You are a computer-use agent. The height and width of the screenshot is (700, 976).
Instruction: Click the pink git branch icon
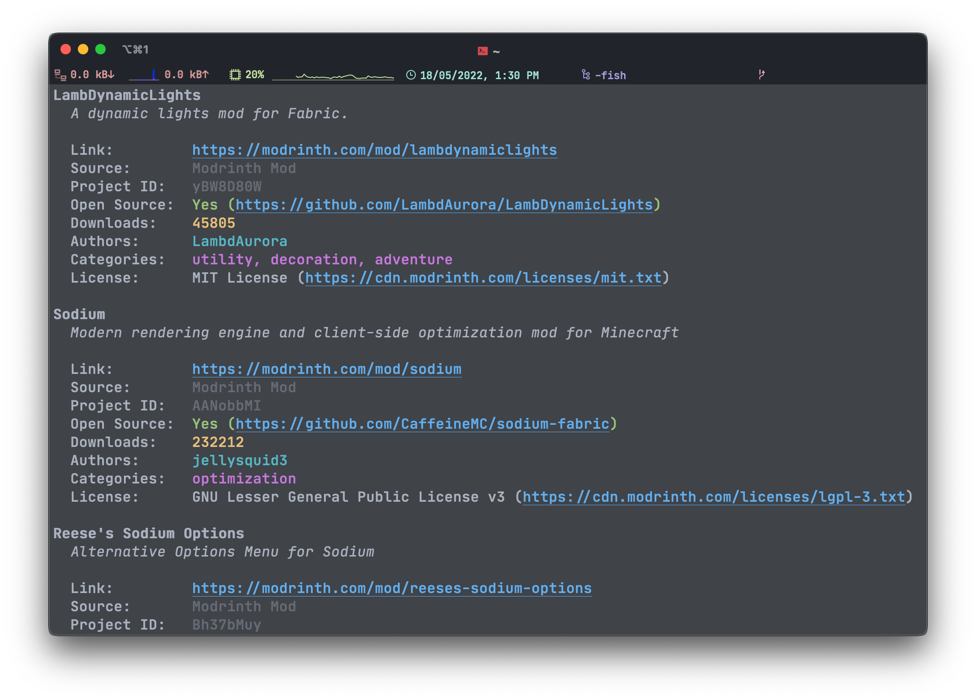coord(761,75)
